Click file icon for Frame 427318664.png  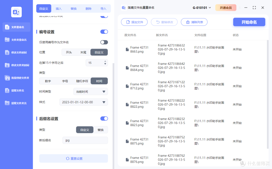pos(127,68)
